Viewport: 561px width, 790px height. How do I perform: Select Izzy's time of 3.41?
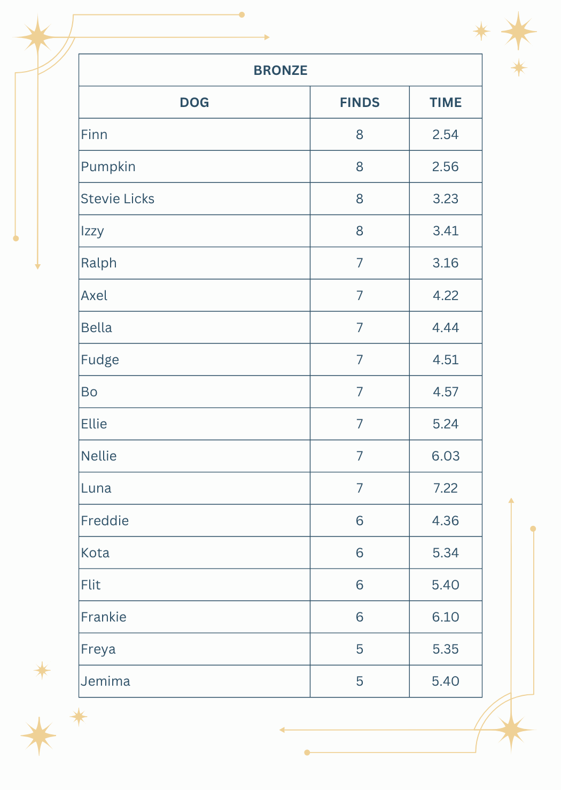click(x=446, y=231)
